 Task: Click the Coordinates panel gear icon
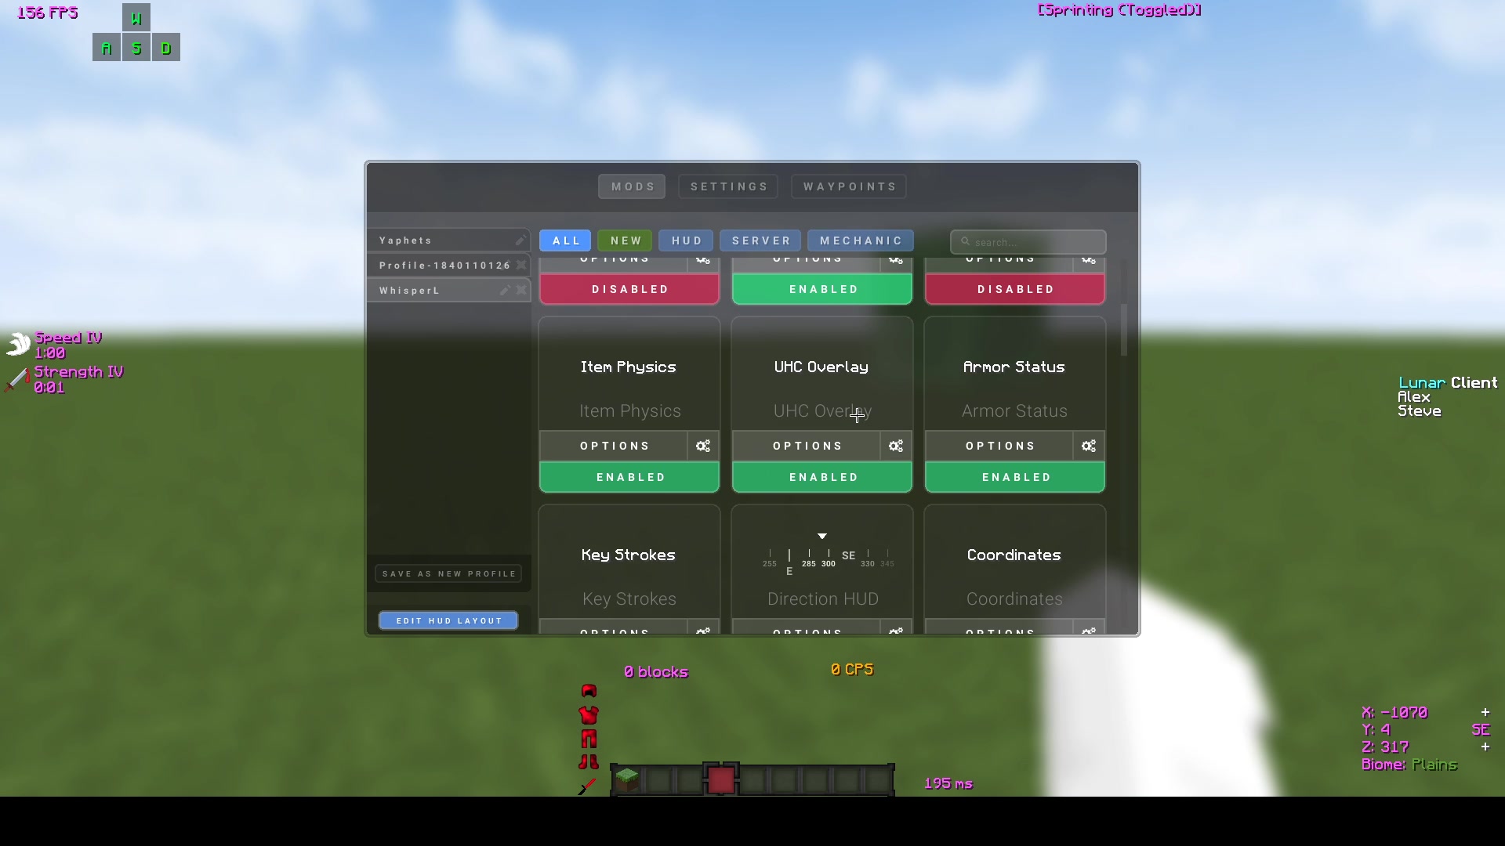coord(1089,630)
